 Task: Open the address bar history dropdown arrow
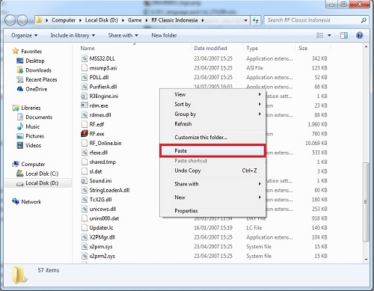click(245, 20)
